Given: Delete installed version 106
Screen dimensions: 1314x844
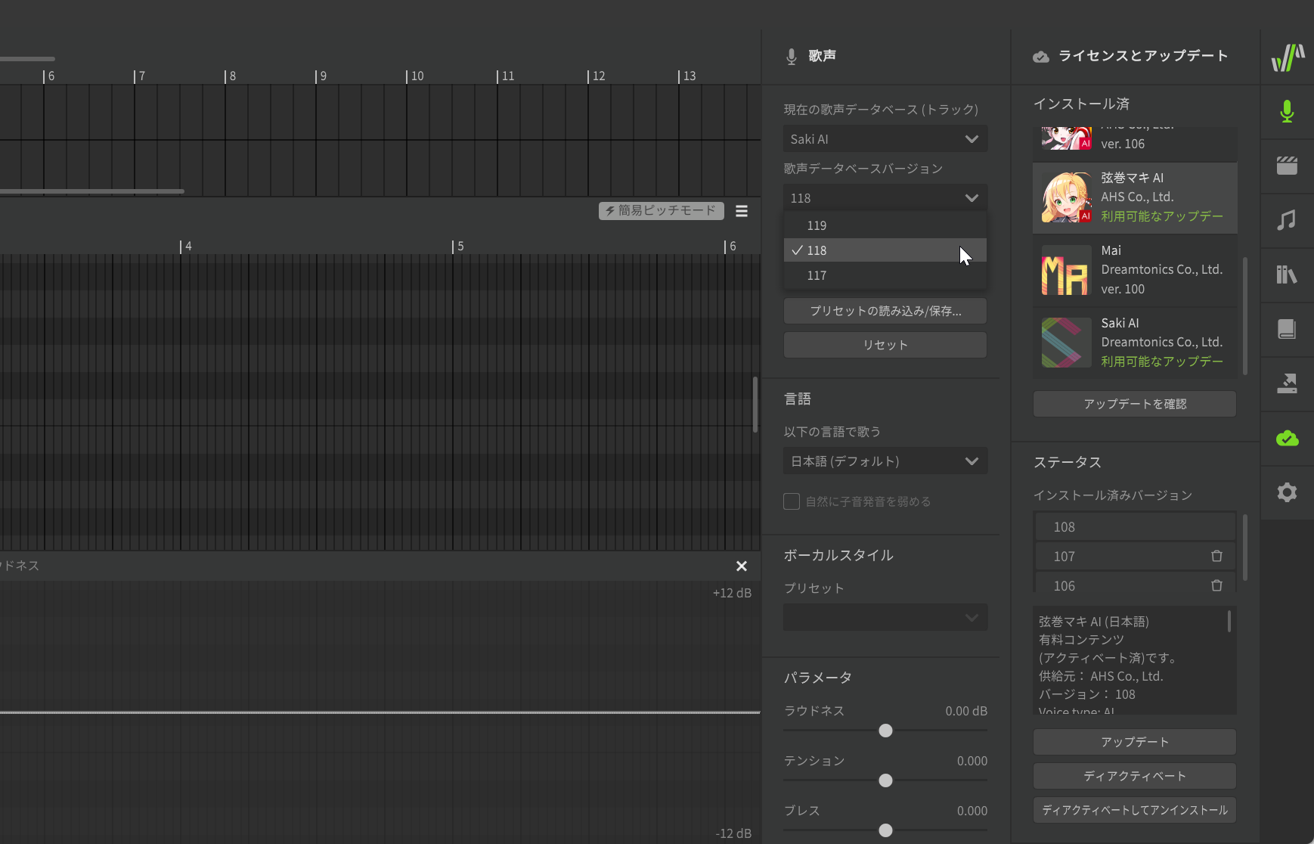Looking at the screenshot, I should click(1216, 585).
